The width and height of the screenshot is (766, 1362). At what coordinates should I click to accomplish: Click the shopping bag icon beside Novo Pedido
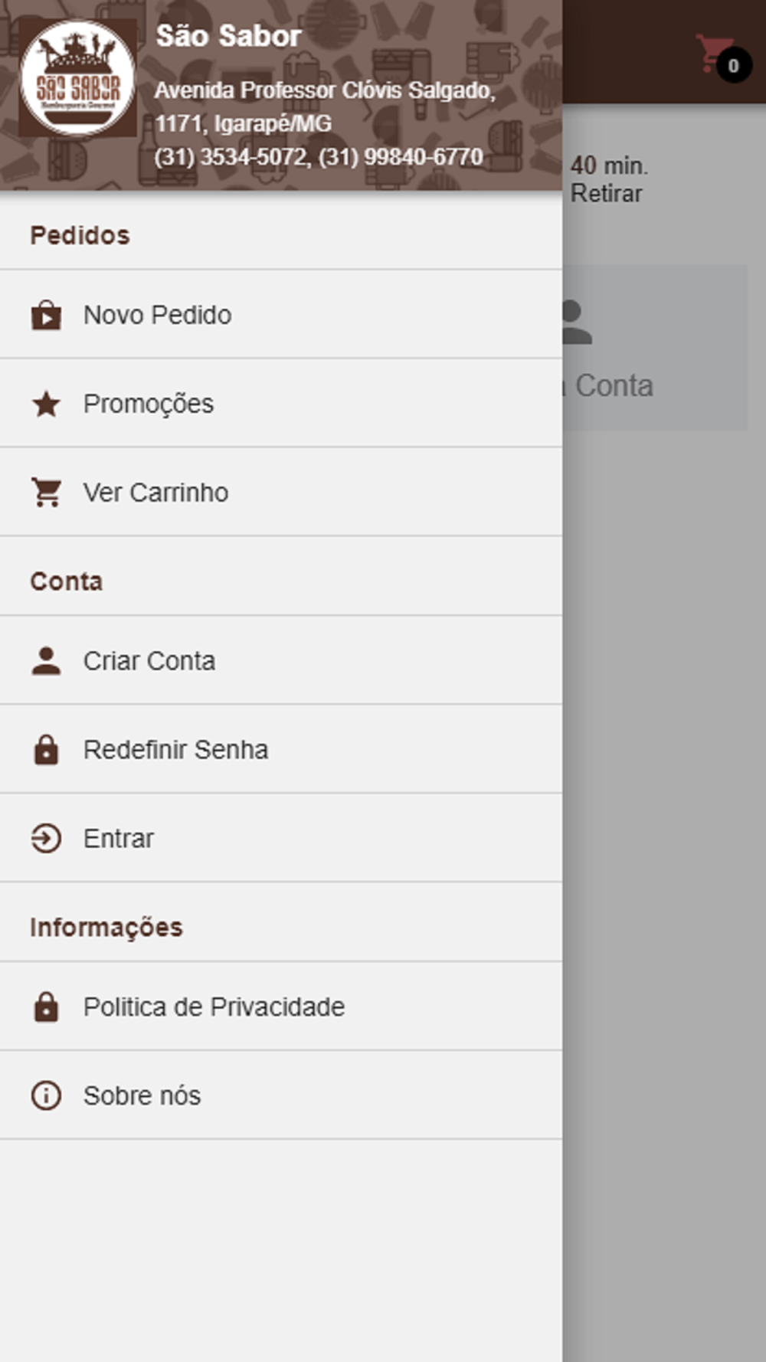point(46,315)
